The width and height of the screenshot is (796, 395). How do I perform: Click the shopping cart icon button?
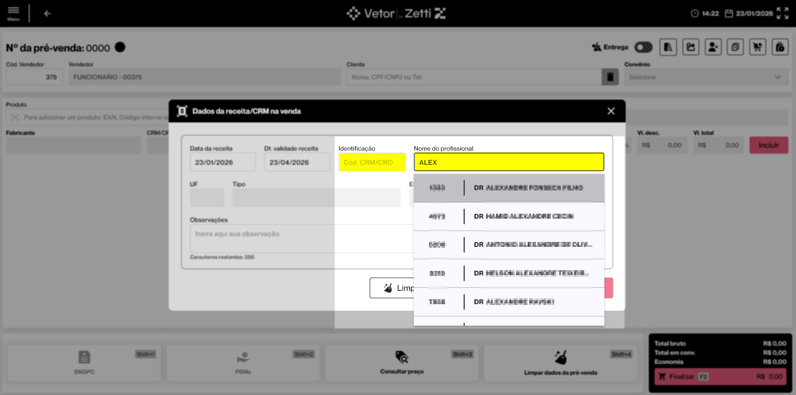click(758, 47)
